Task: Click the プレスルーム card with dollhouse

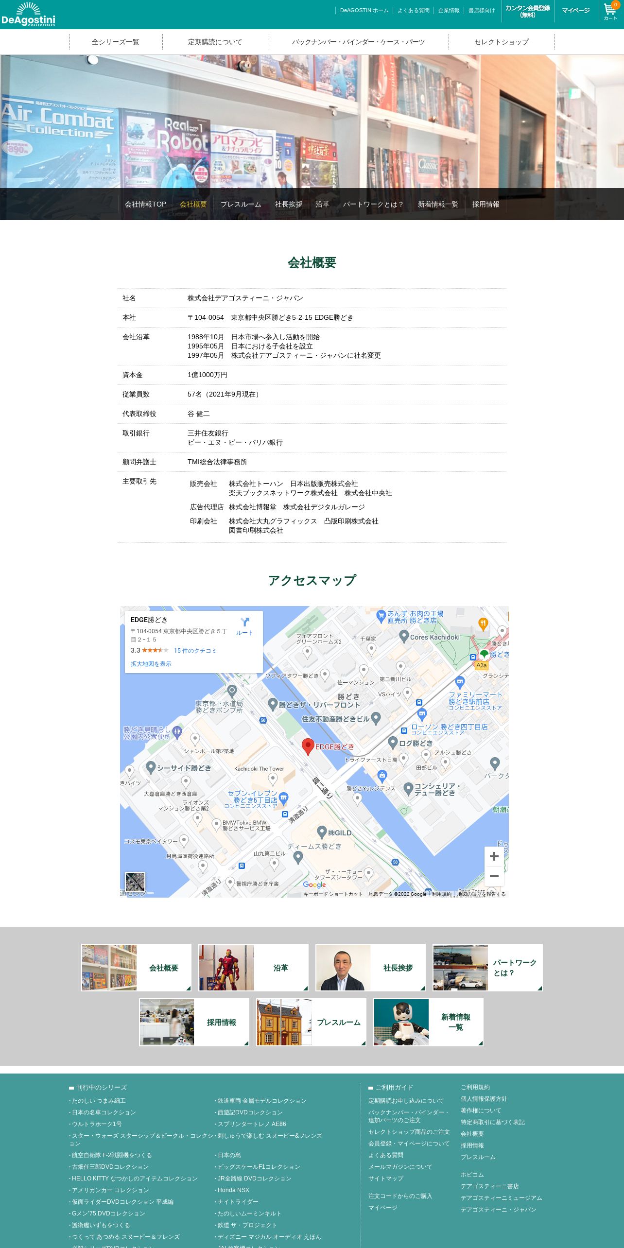Action: click(311, 1022)
